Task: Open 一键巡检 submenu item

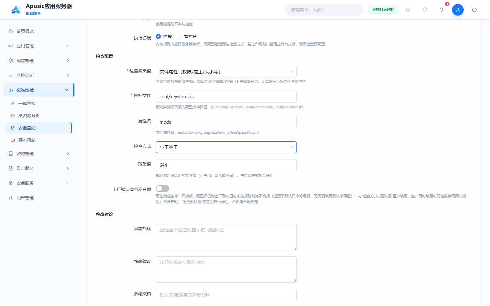Action: click(39, 103)
